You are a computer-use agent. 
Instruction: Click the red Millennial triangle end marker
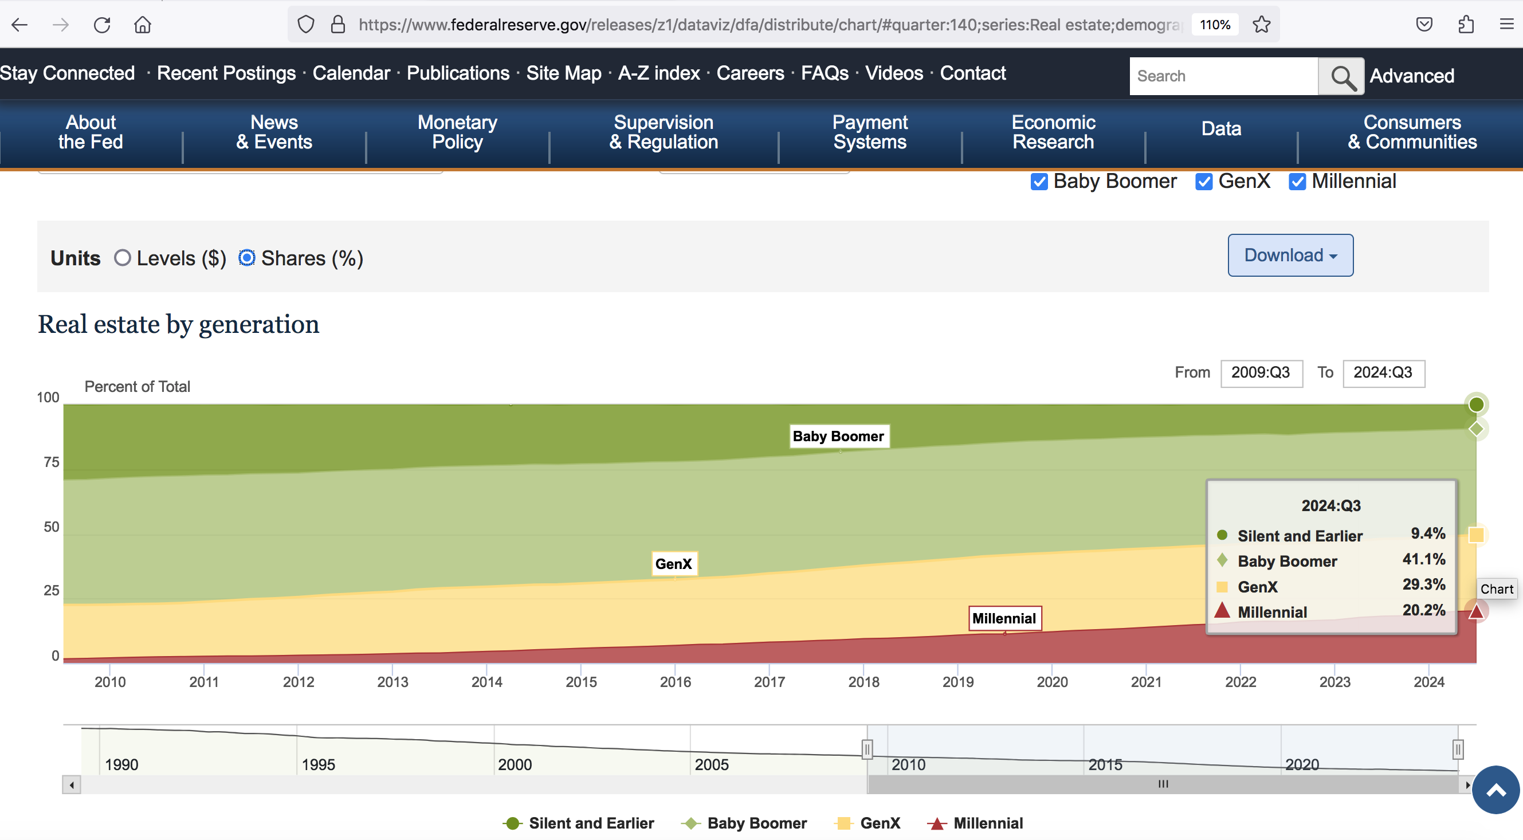tap(1476, 611)
